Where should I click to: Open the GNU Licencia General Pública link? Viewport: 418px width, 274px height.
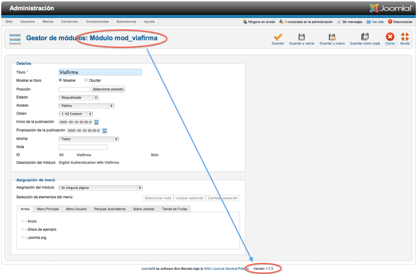click(x=226, y=269)
